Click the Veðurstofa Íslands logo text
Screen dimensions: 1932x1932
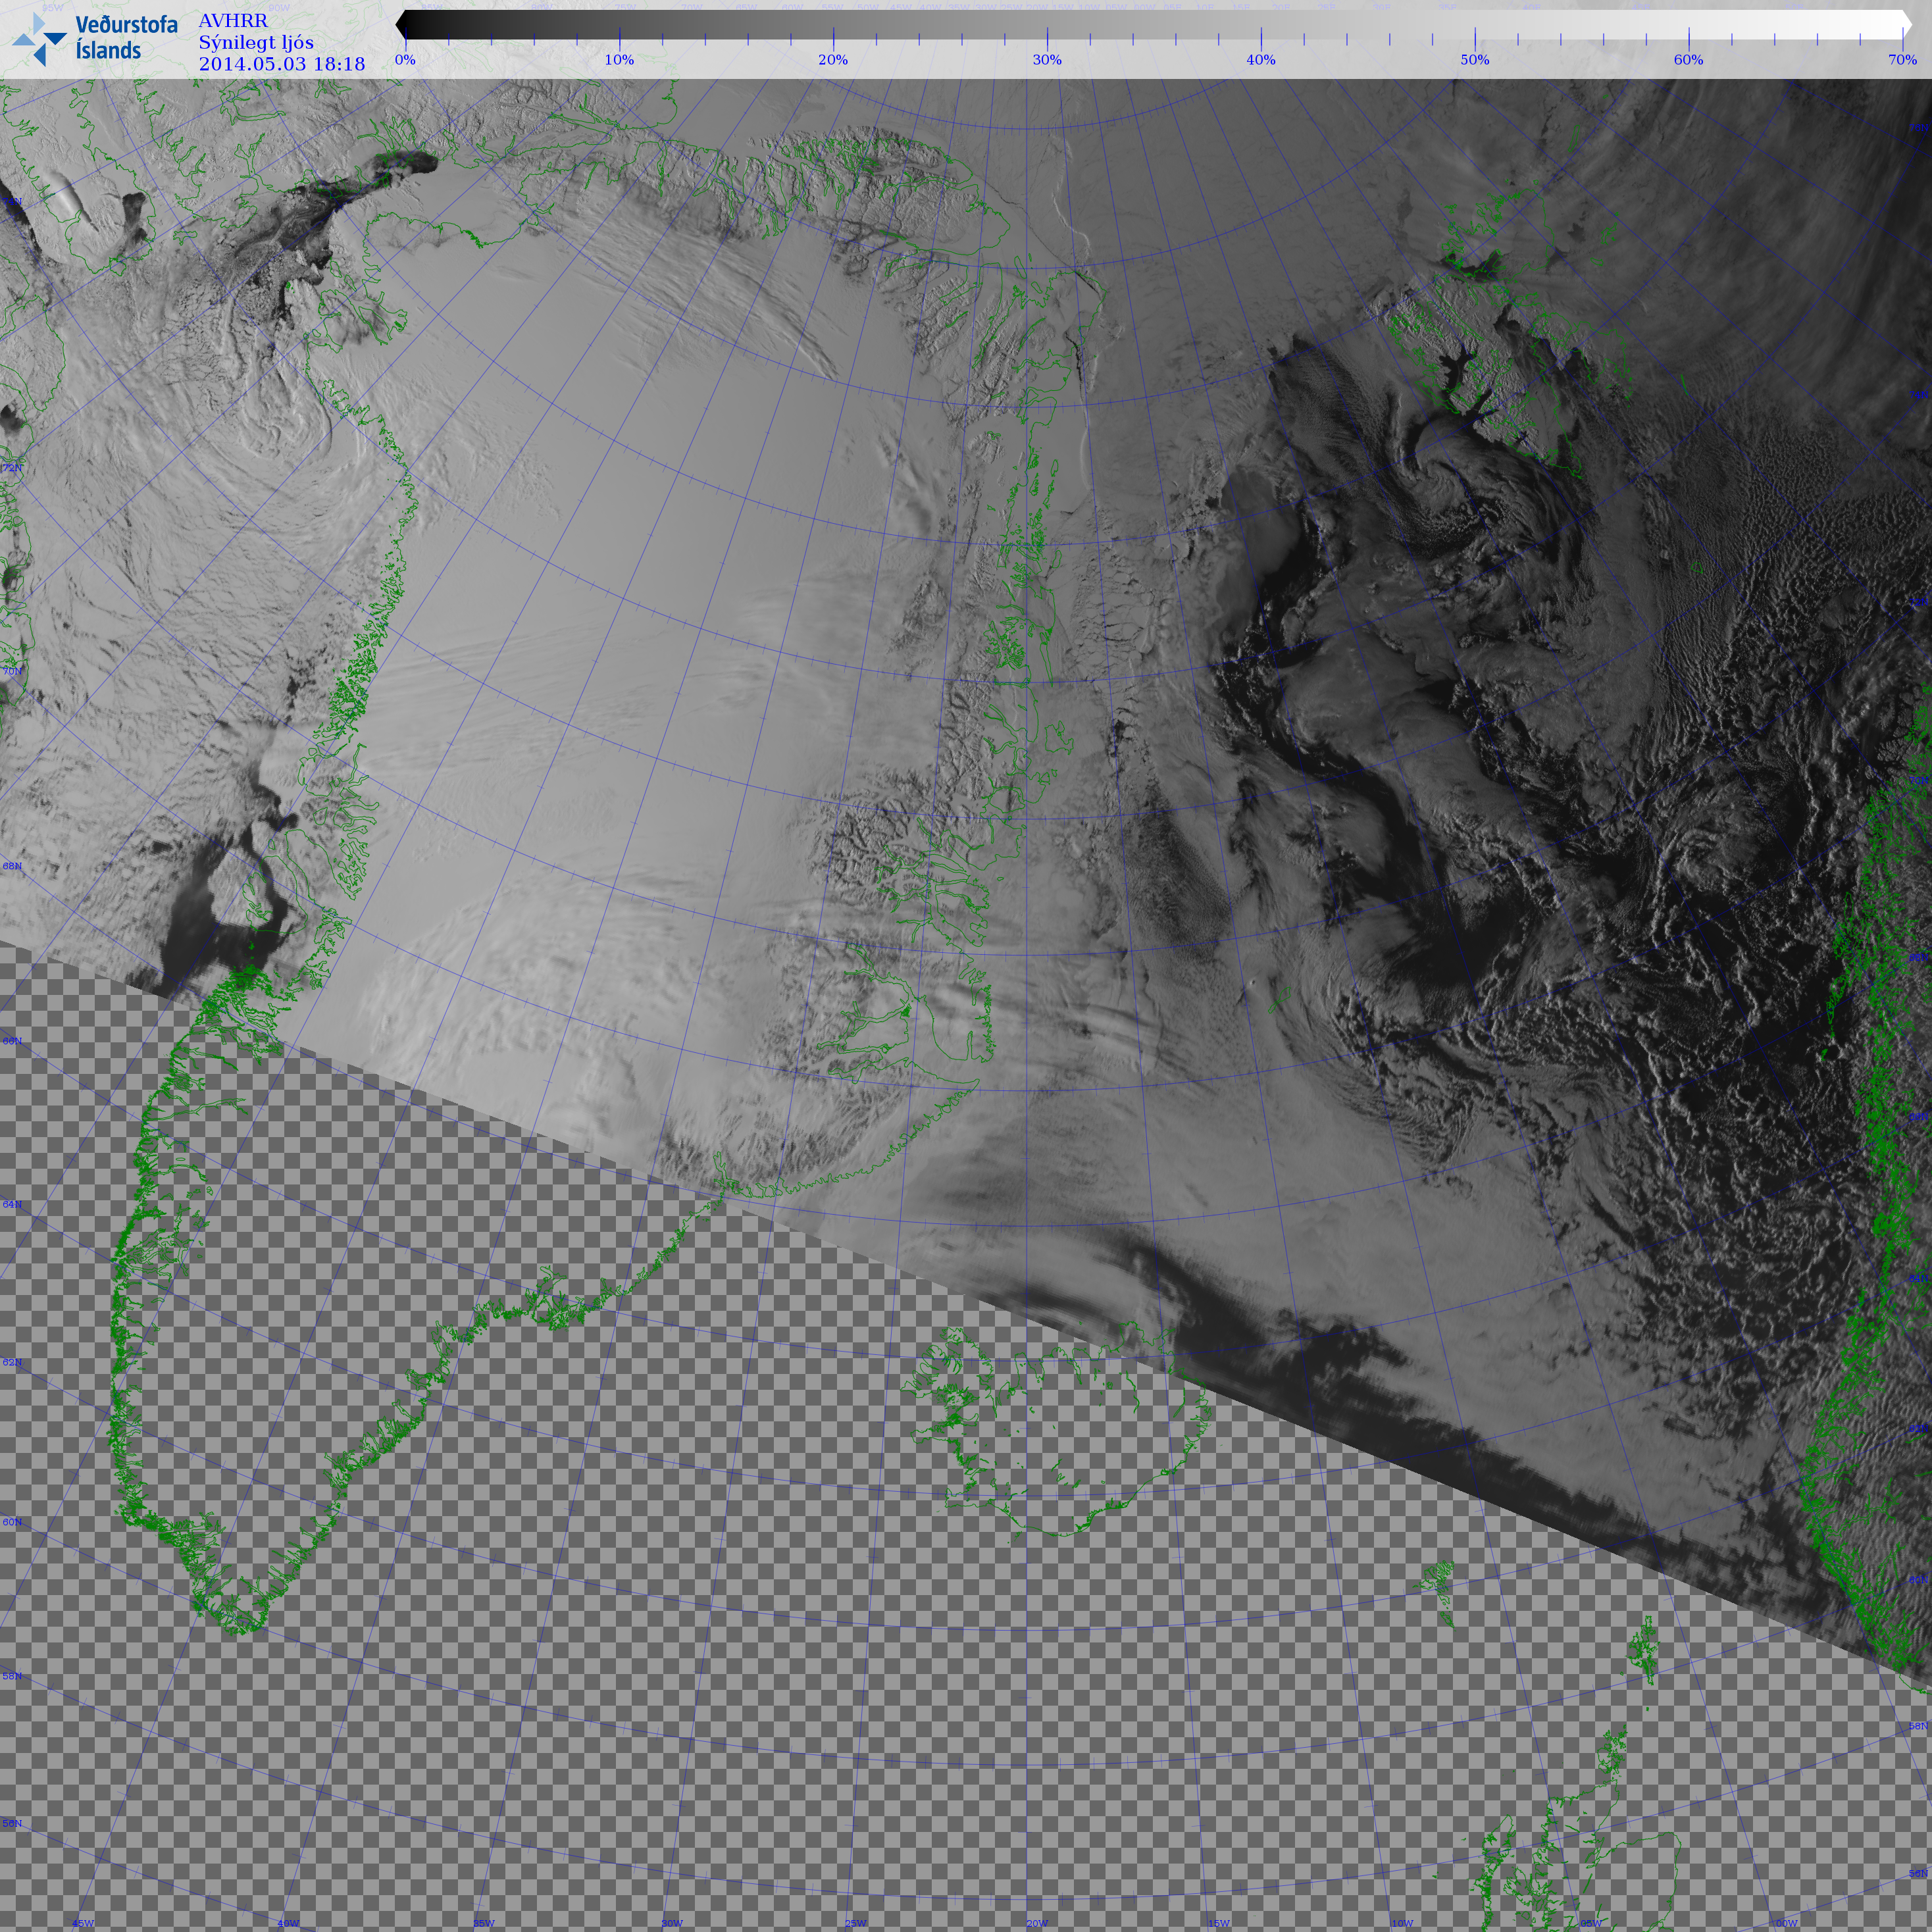point(125,37)
